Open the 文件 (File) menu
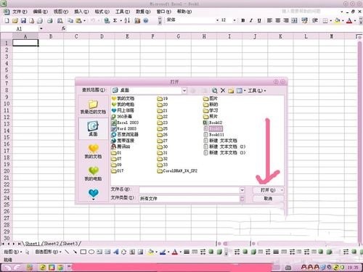The image size is (363, 272). 20,12
